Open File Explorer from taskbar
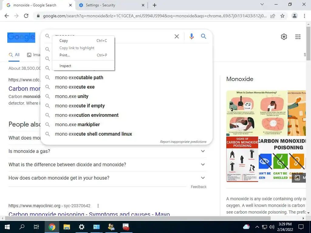The height and width of the screenshot is (233, 311). click(x=67, y=227)
